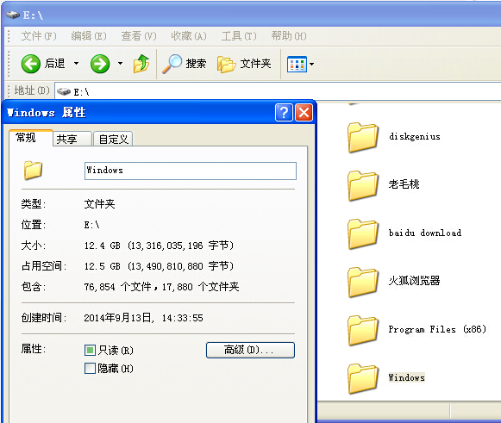The width and height of the screenshot is (501, 423).
Task: Switch to the 自定义 tab
Action: coord(113,140)
